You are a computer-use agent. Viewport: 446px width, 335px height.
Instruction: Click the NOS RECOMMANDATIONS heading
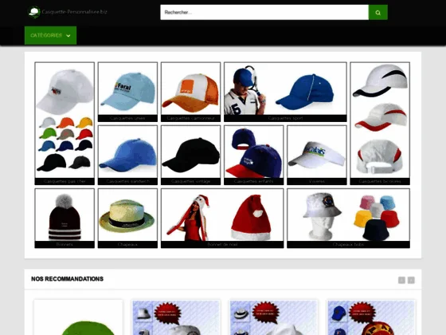point(67,279)
